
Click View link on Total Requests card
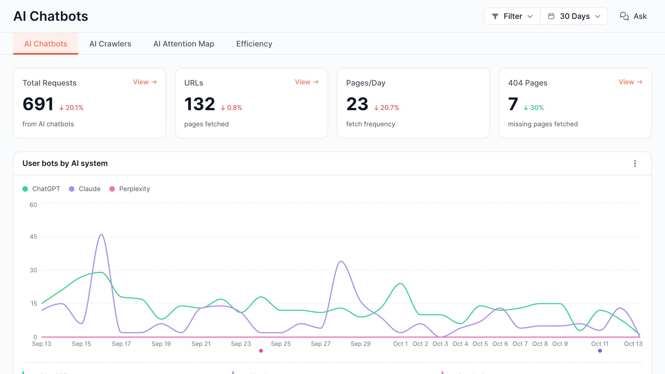point(145,82)
